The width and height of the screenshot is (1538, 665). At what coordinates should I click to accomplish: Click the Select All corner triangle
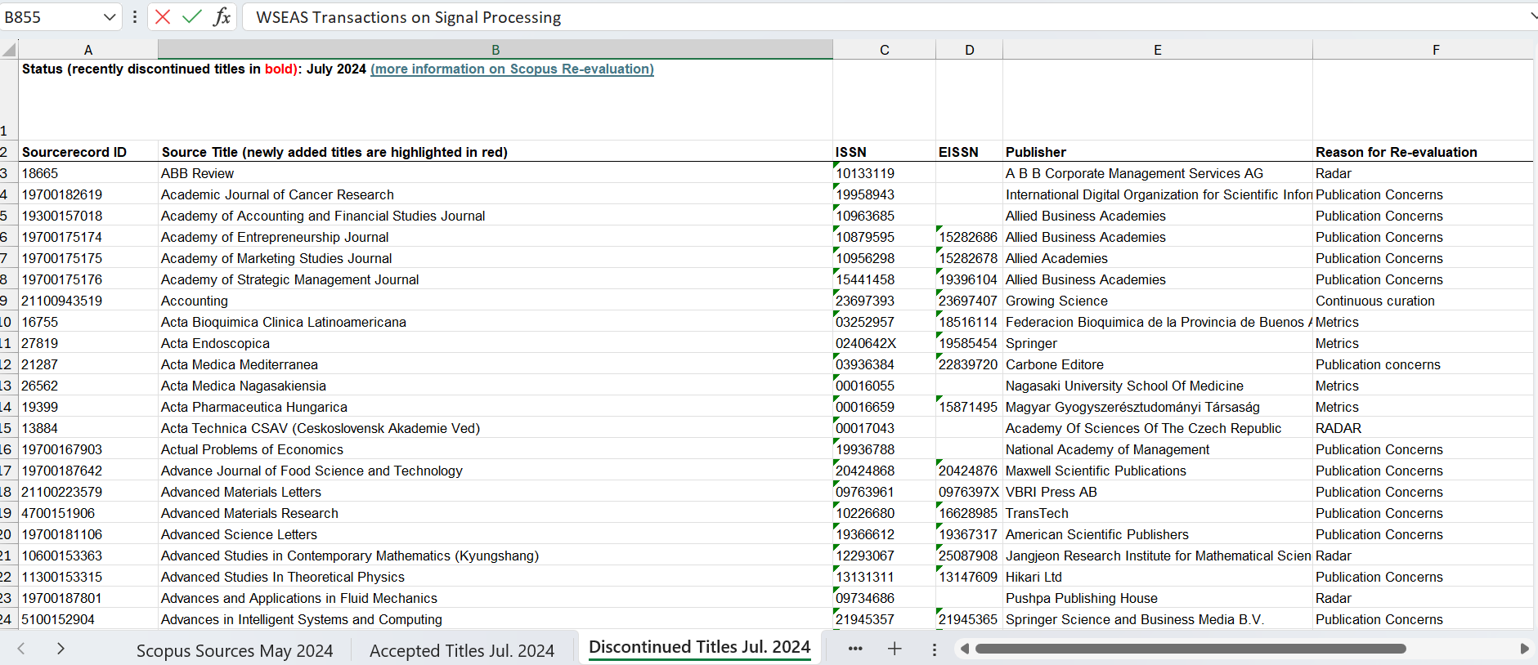[x=9, y=50]
